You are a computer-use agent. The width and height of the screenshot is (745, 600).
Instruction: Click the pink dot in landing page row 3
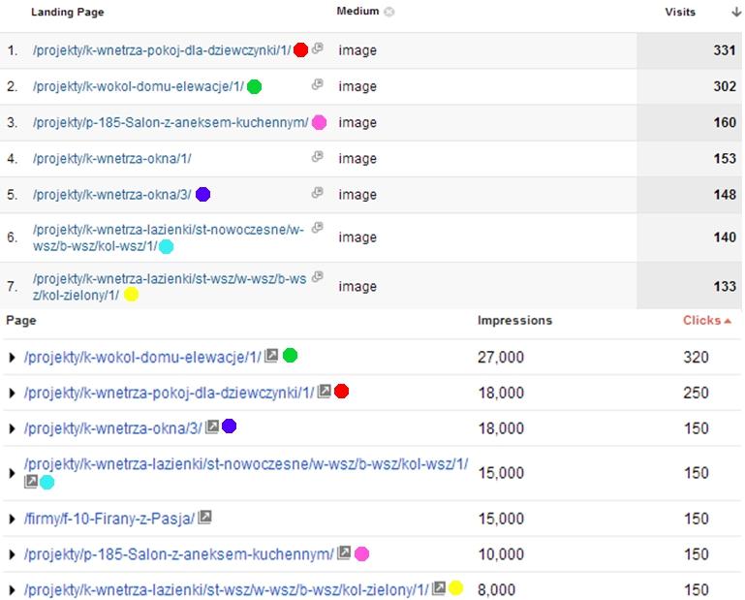pos(318,122)
